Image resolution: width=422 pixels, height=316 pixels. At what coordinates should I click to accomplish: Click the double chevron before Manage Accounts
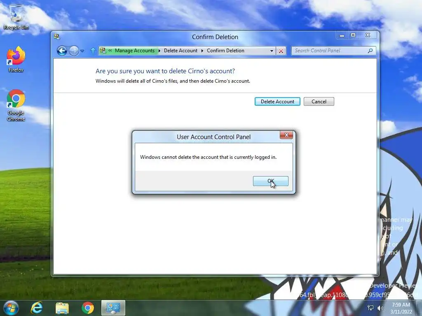tap(110, 50)
